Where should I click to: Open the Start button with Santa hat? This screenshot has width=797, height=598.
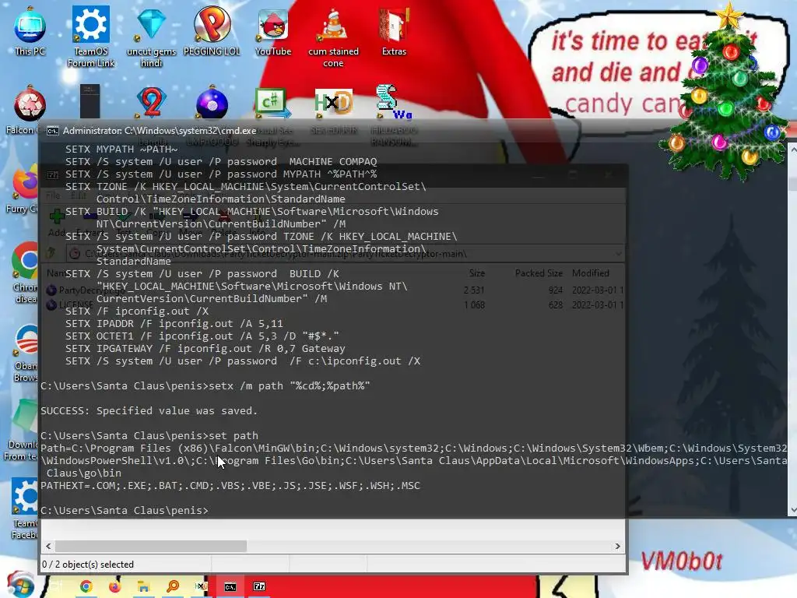(x=20, y=585)
